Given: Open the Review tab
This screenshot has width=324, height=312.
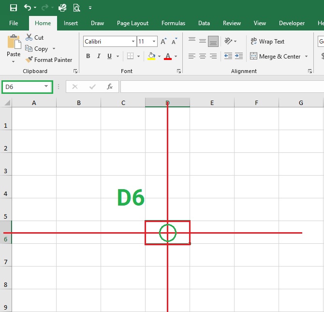Looking at the screenshot, I should 232,23.
